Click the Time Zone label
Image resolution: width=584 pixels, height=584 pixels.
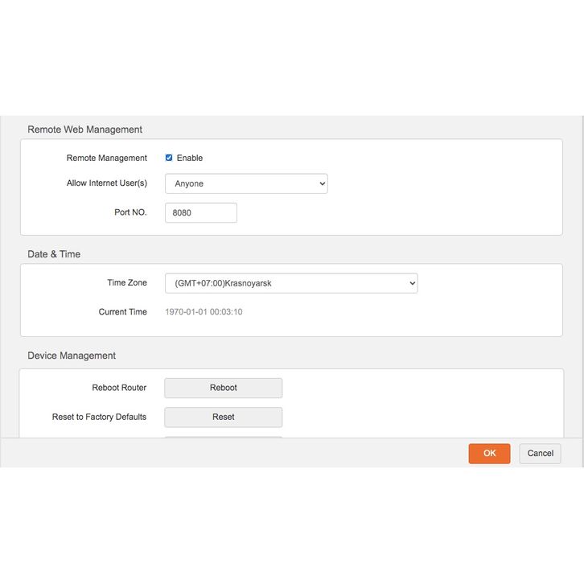[x=127, y=283]
